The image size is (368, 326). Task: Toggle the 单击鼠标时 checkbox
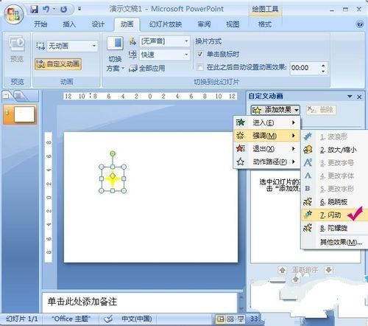point(200,54)
